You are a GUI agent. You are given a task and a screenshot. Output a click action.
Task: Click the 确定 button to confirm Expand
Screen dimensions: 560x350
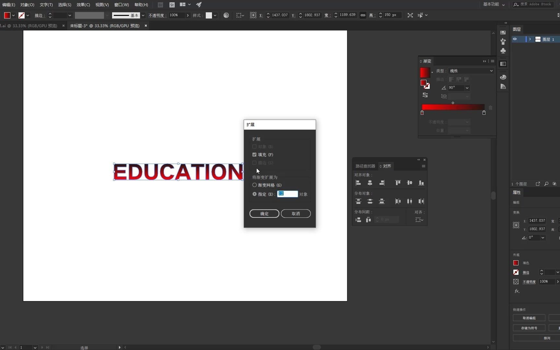(264, 214)
